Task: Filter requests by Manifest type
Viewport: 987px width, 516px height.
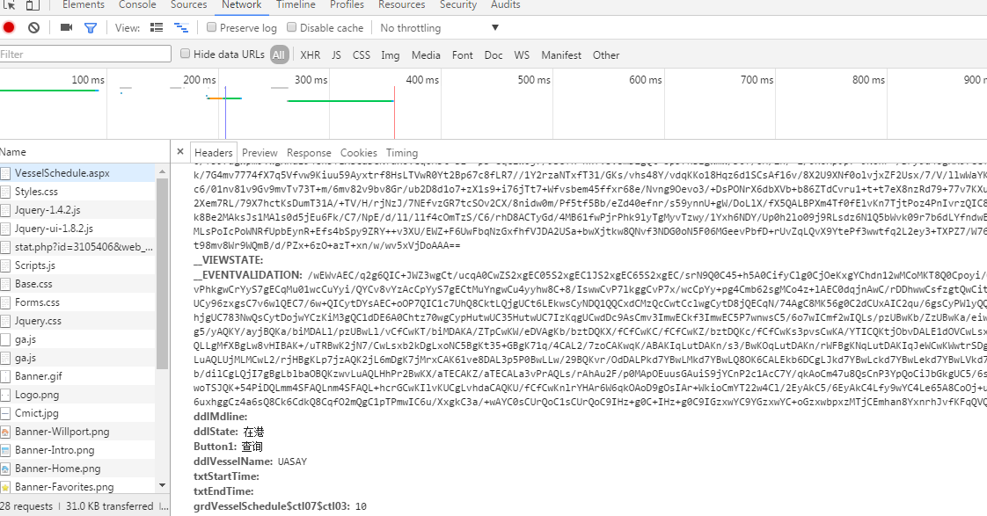Action: pyautogui.click(x=561, y=55)
